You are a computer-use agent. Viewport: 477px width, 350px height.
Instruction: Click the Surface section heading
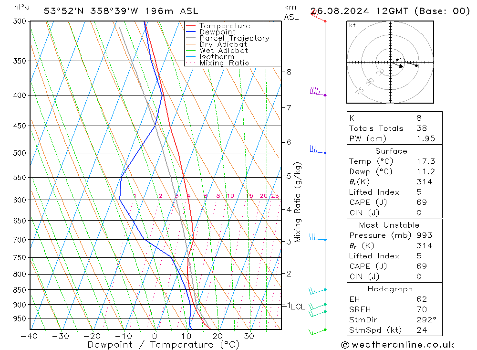[391, 151]
